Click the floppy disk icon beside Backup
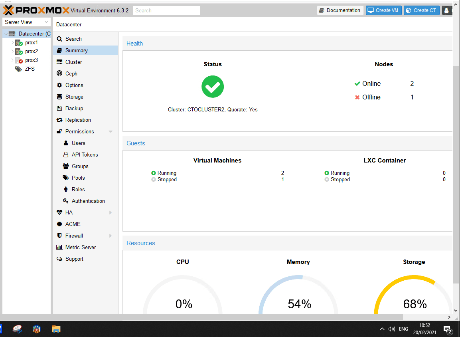This screenshot has height=337, width=460. 59,108
